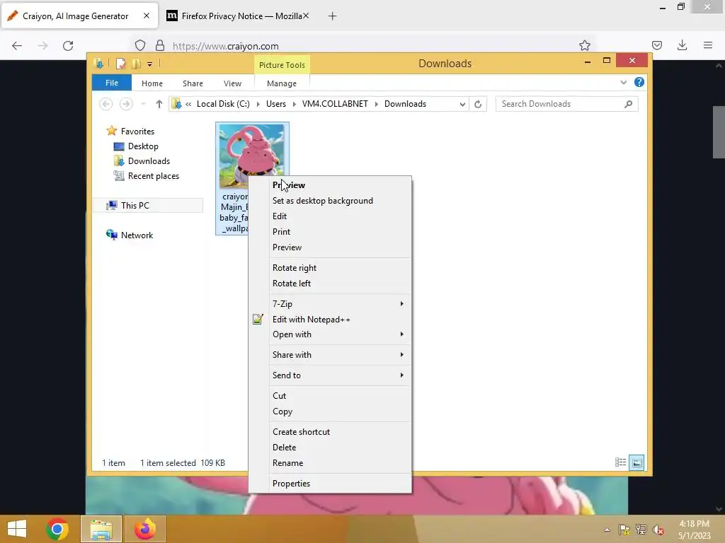This screenshot has height=543, width=725.
Task: Switch to the Share ribbon tab
Action: point(193,83)
